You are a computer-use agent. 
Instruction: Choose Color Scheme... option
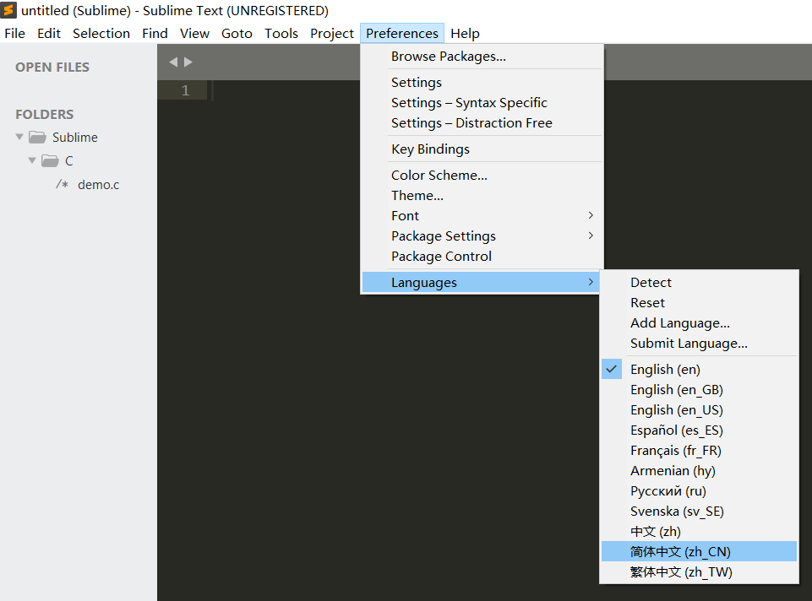tap(482, 175)
